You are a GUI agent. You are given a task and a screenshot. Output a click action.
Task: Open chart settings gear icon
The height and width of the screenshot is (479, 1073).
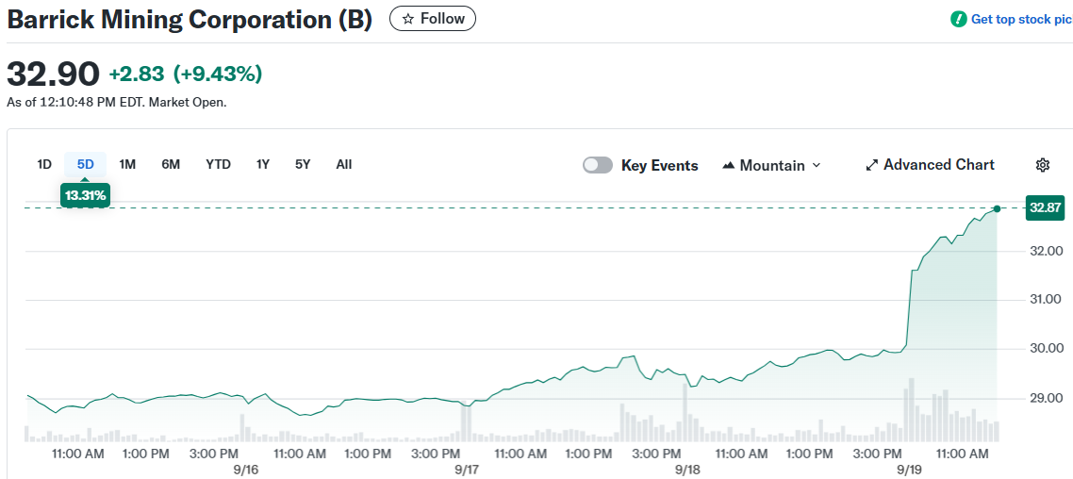[1043, 165]
